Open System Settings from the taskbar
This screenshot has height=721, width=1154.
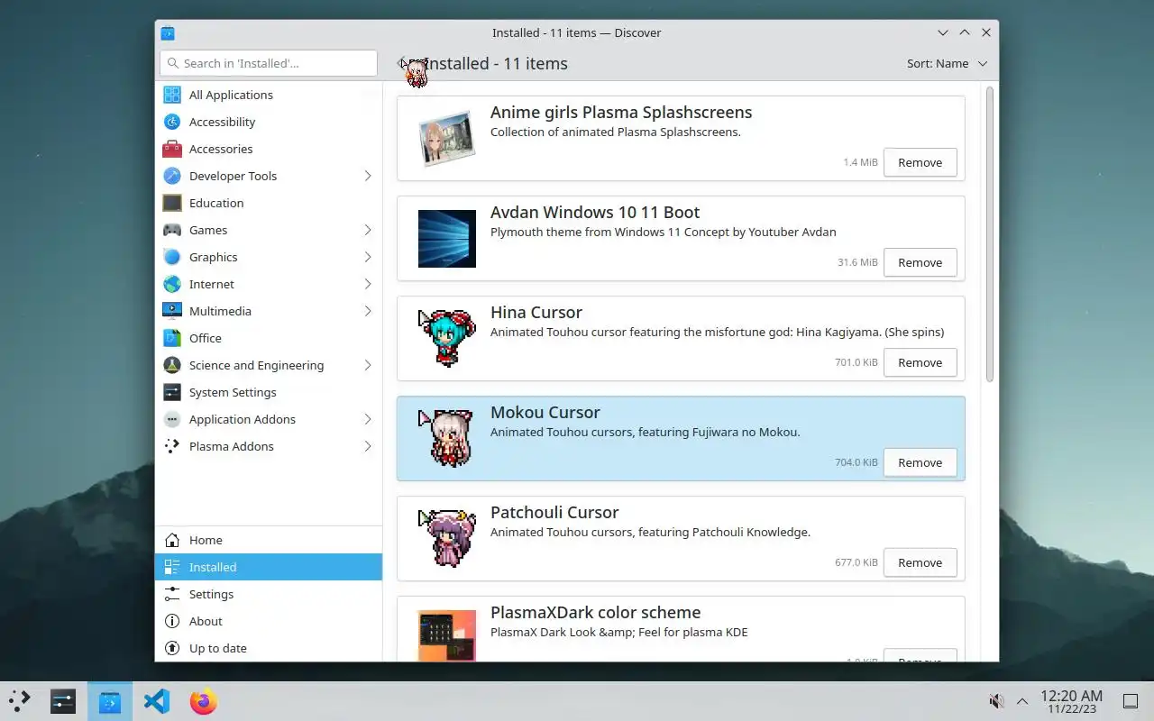click(63, 701)
